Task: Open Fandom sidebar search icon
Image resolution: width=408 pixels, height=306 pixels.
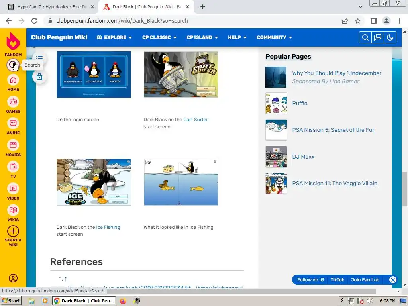Action: click(13, 65)
